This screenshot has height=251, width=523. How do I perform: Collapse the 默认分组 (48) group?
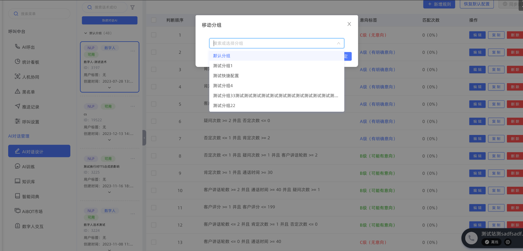pos(86,33)
